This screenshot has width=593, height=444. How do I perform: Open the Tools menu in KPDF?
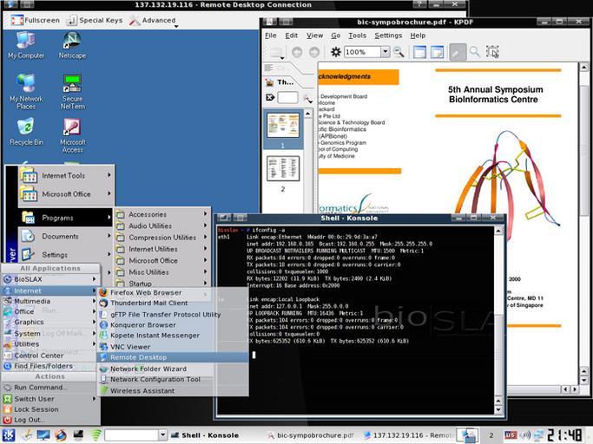(357, 36)
